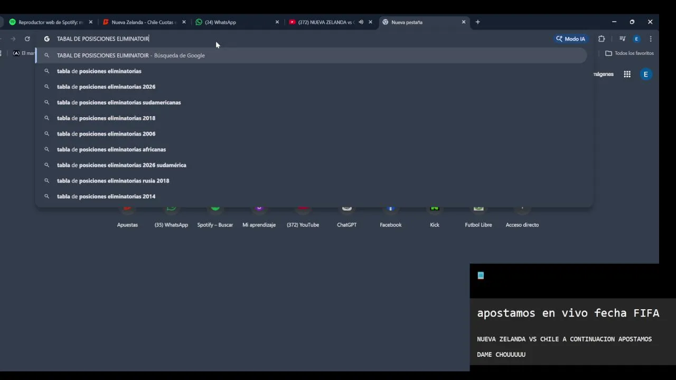Open Kick shortcut

435,217
